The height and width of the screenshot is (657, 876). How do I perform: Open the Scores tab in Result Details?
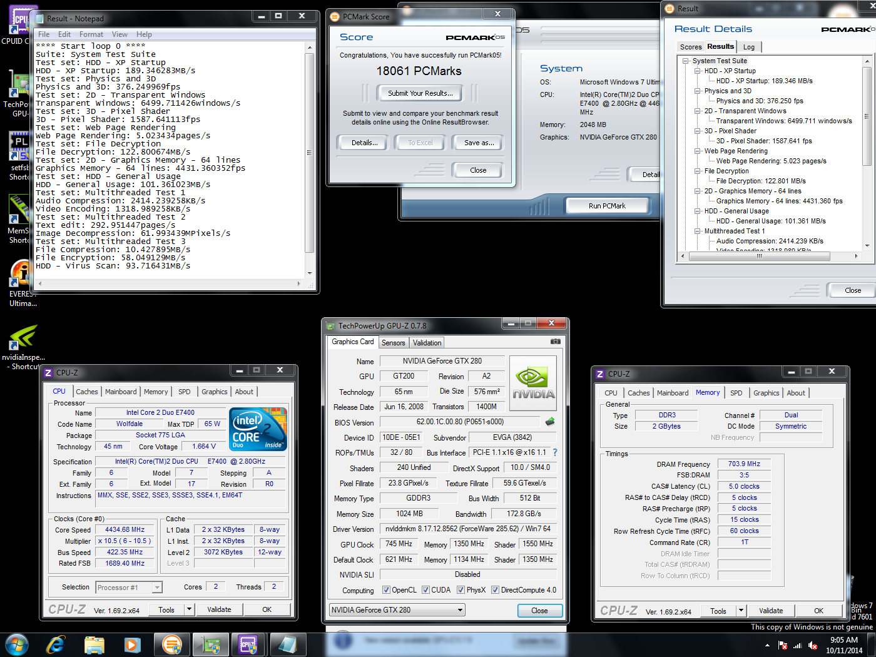pos(691,47)
